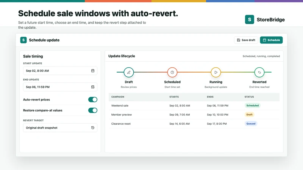Viewport: 303px width, 170px height.
Task: Select the Reverted undo lifecycle step
Action: (x=259, y=72)
